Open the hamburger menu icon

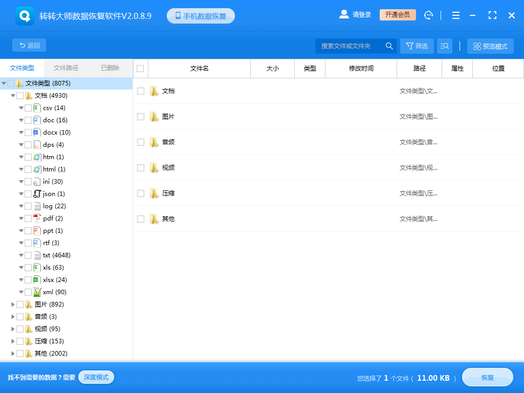(456, 15)
